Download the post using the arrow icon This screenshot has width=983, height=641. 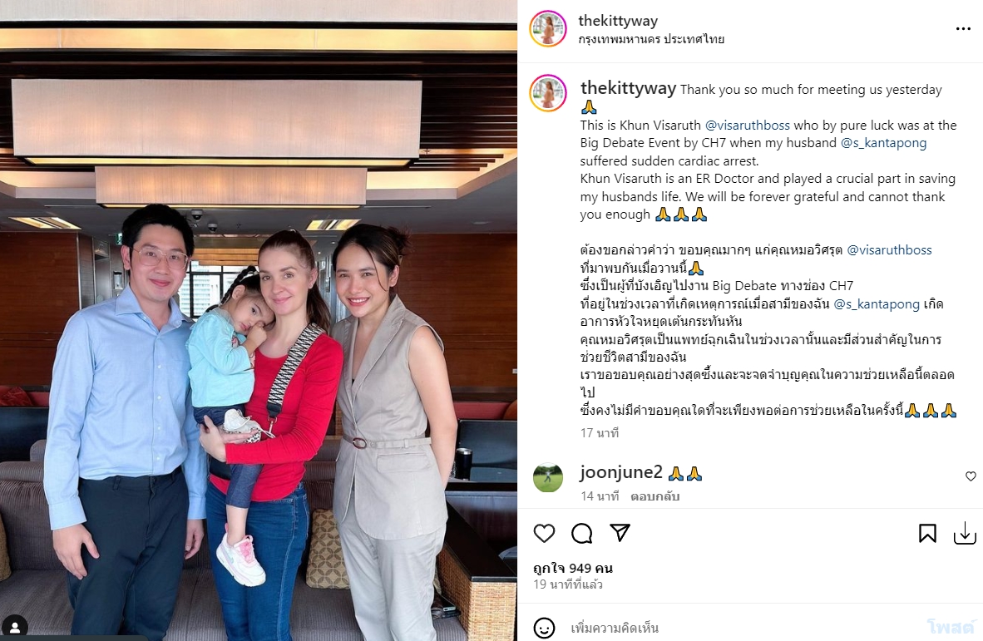965,534
